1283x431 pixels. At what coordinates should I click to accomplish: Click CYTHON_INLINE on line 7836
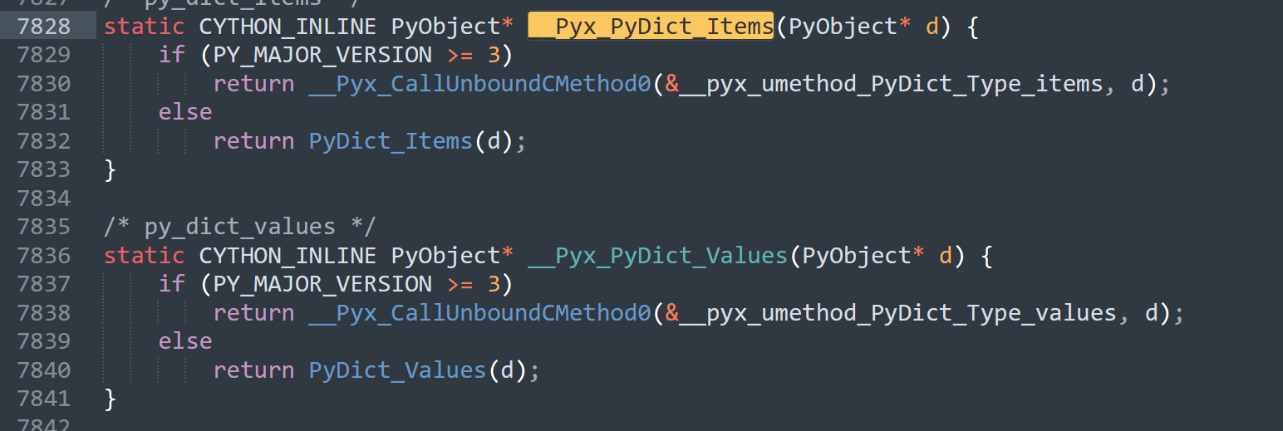click(x=288, y=256)
